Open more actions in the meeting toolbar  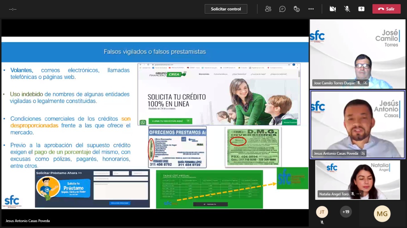click(x=311, y=9)
